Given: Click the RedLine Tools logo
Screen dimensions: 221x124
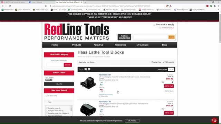Looking at the screenshot, I should (x=77, y=32).
